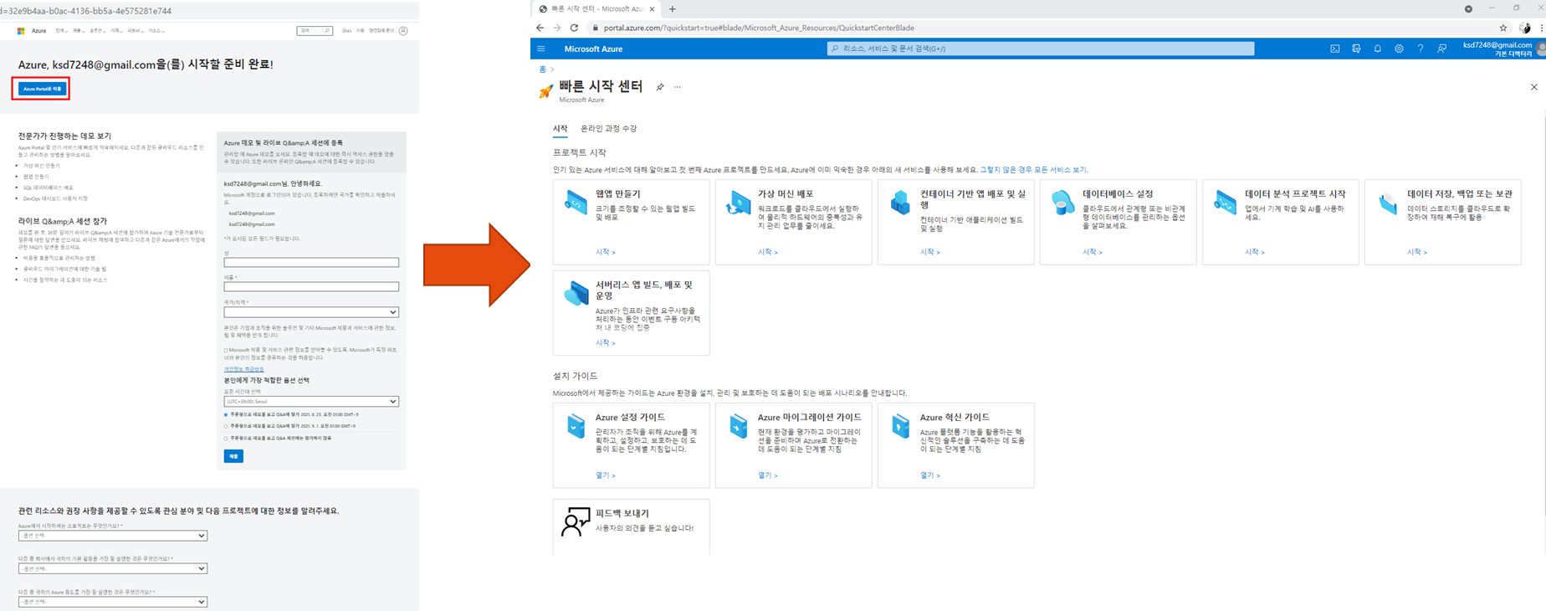Viewport: 1546px width, 611px height.
Task: Open portal settings gear icon
Action: [1399, 49]
